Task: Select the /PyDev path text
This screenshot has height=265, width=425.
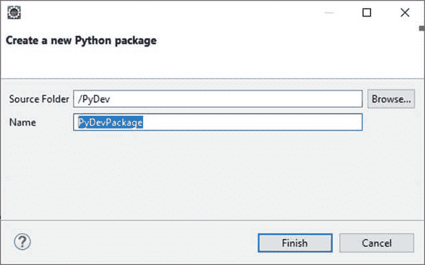Action: point(94,99)
